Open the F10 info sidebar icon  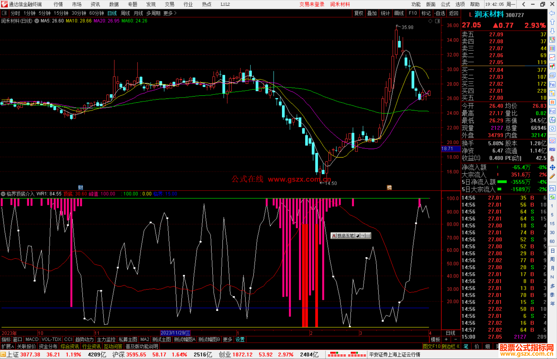click(x=552, y=84)
